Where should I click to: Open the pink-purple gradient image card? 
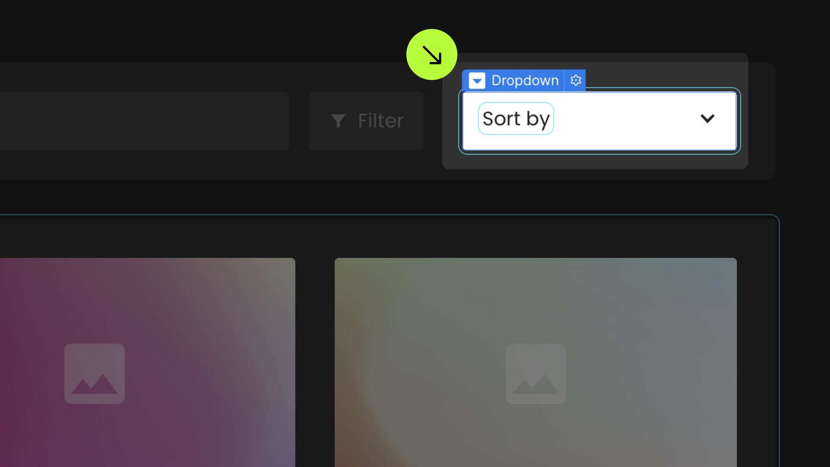tap(147, 362)
